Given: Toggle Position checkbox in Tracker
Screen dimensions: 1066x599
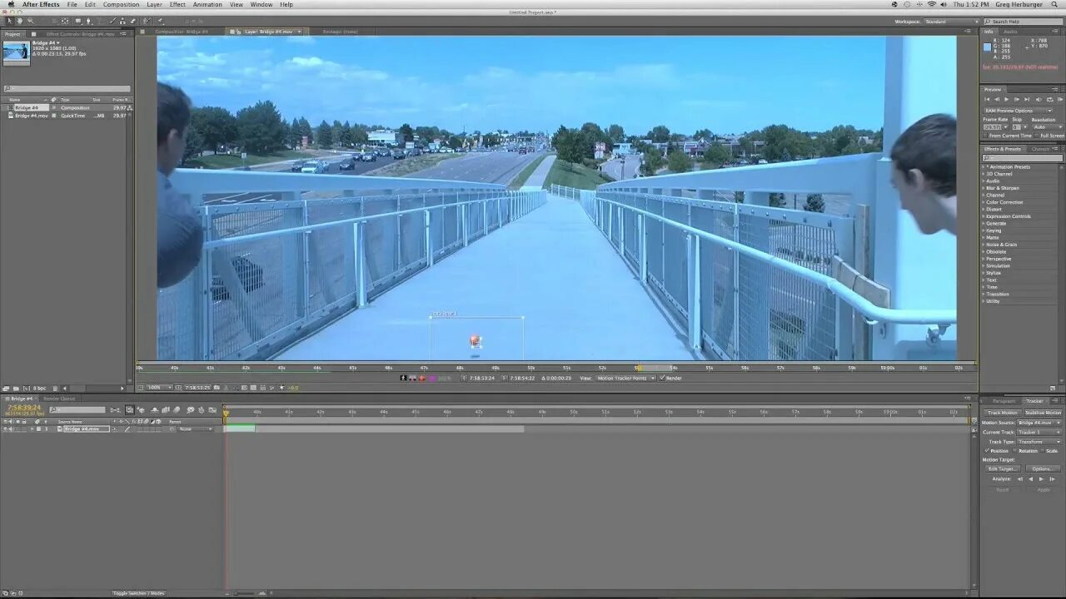Looking at the screenshot, I should (x=987, y=451).
